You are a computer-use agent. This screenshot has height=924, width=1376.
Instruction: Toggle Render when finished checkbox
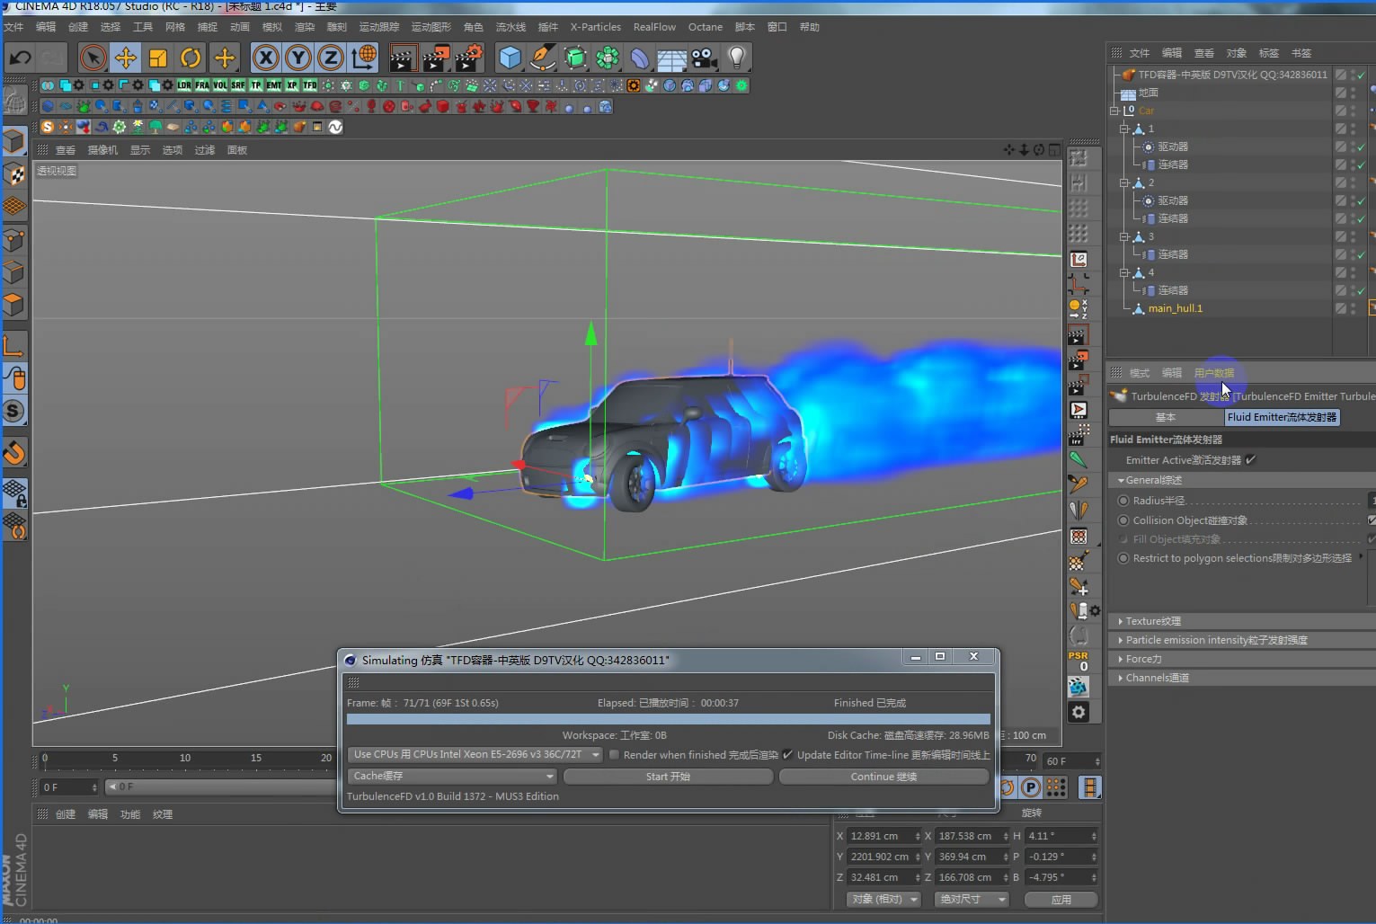tap(614, 755)
